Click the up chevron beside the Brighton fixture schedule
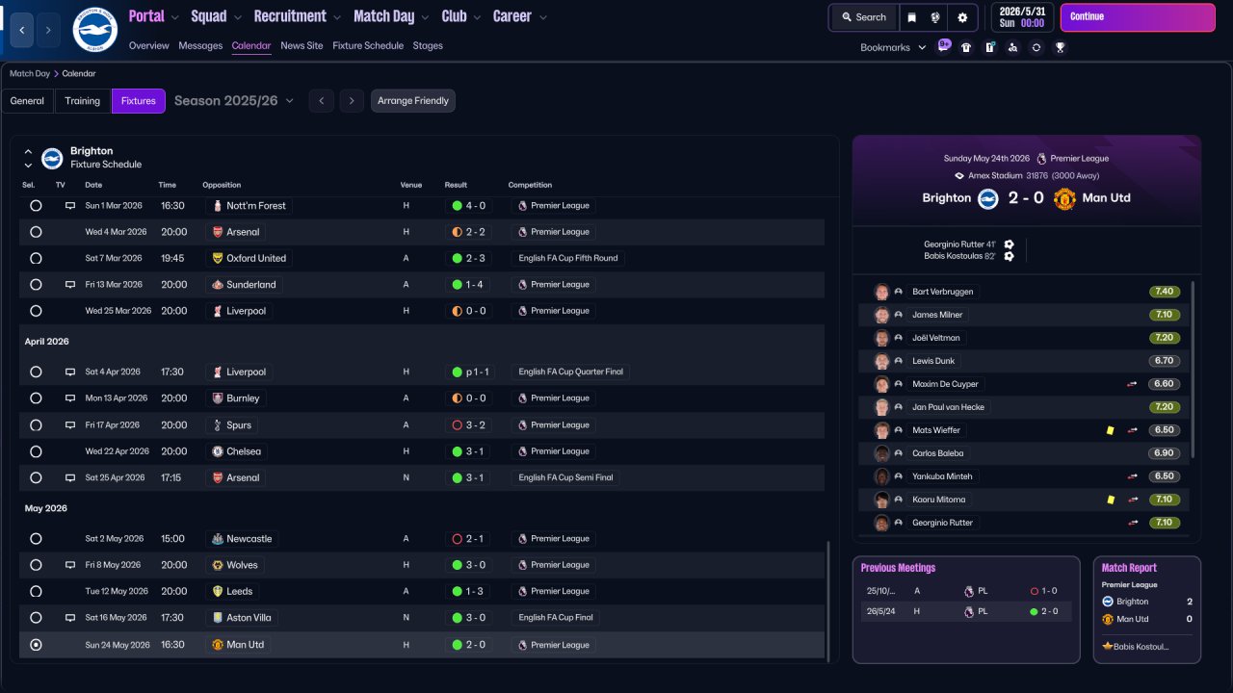Screen dimensions: 1233x693 pos(28,151)
